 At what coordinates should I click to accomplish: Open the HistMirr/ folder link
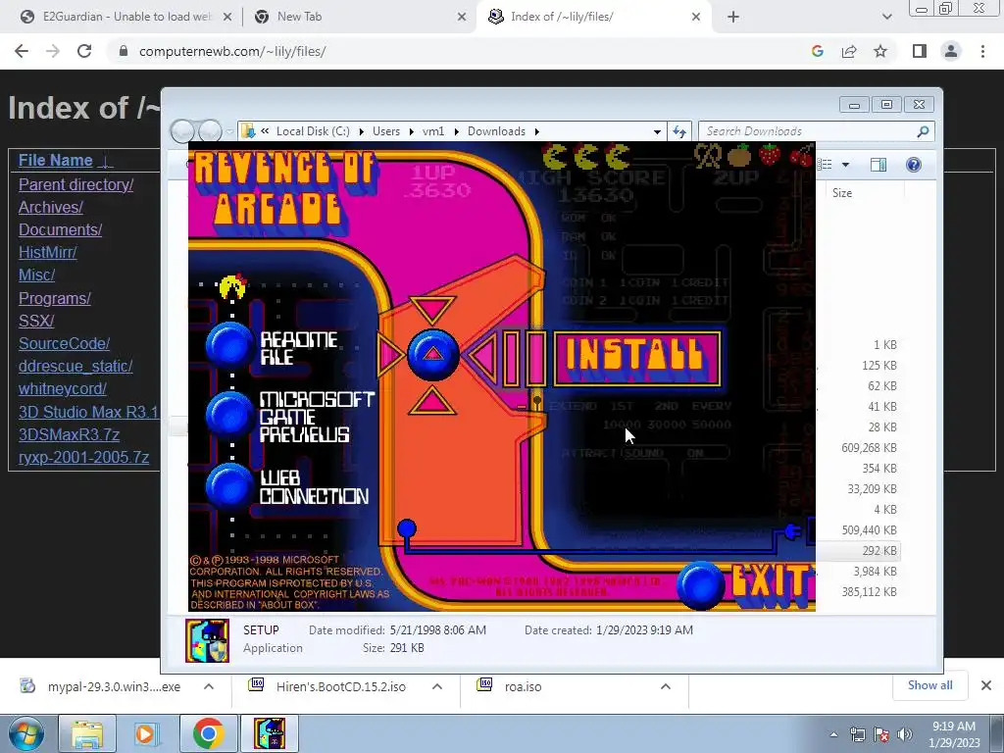pos(47,252)
